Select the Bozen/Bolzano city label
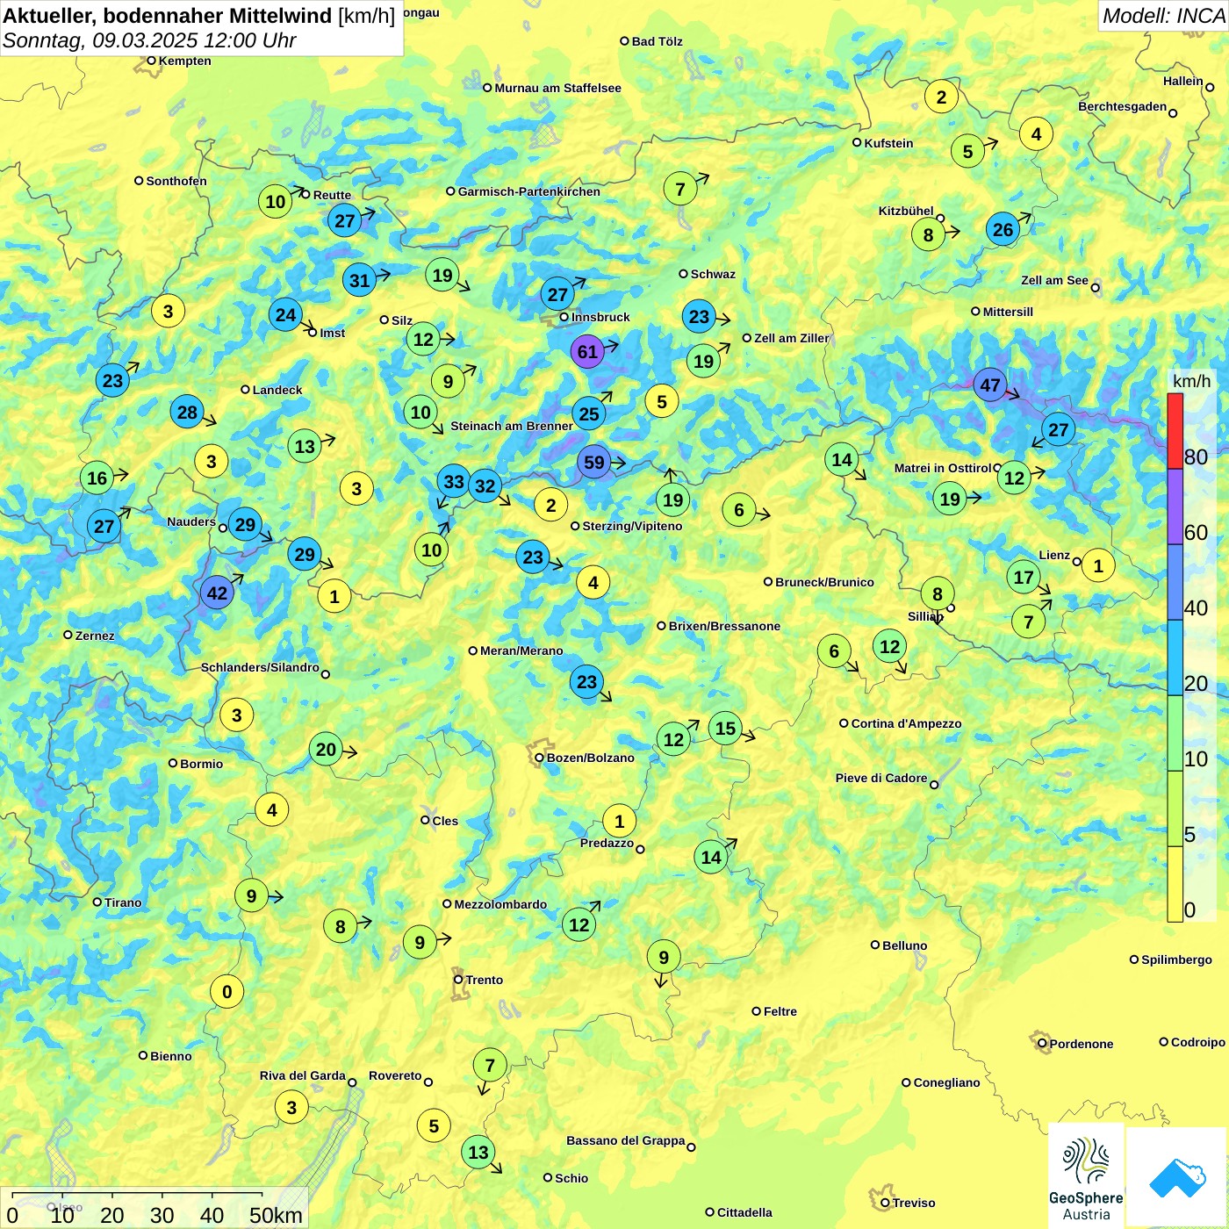 [590, 758]
